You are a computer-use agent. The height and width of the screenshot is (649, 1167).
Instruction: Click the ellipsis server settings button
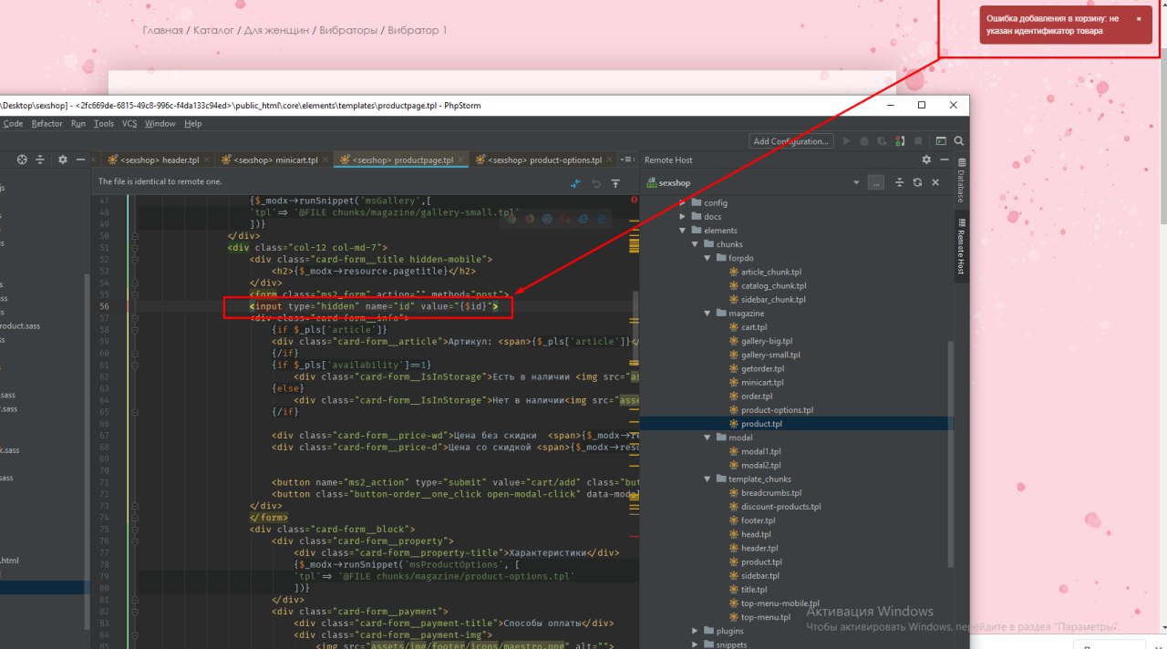click(x=876, y=182)
